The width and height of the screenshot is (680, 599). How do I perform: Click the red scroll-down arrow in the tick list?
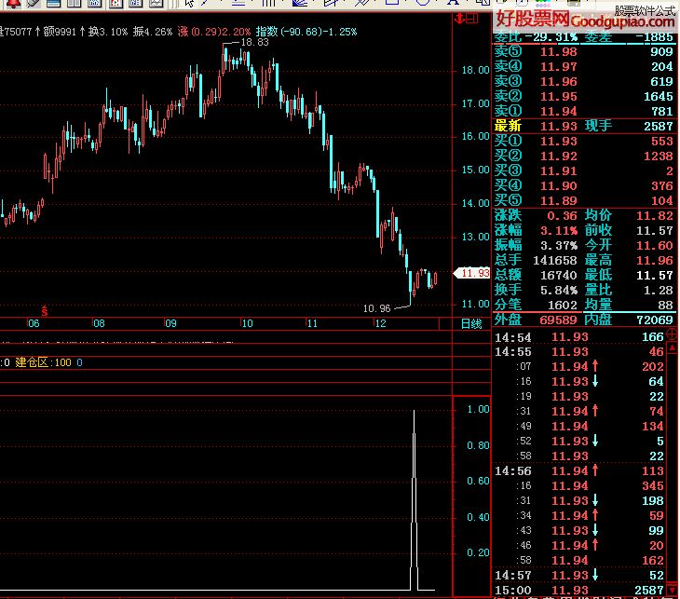point(671,589)
